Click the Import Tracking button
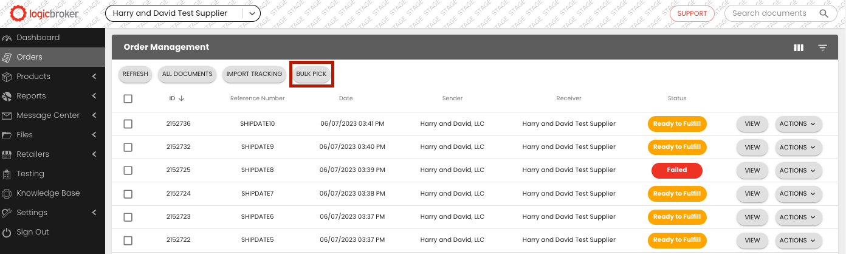This screenshot has width=846, height=254. pyautogui.click(x=254, y=74)
